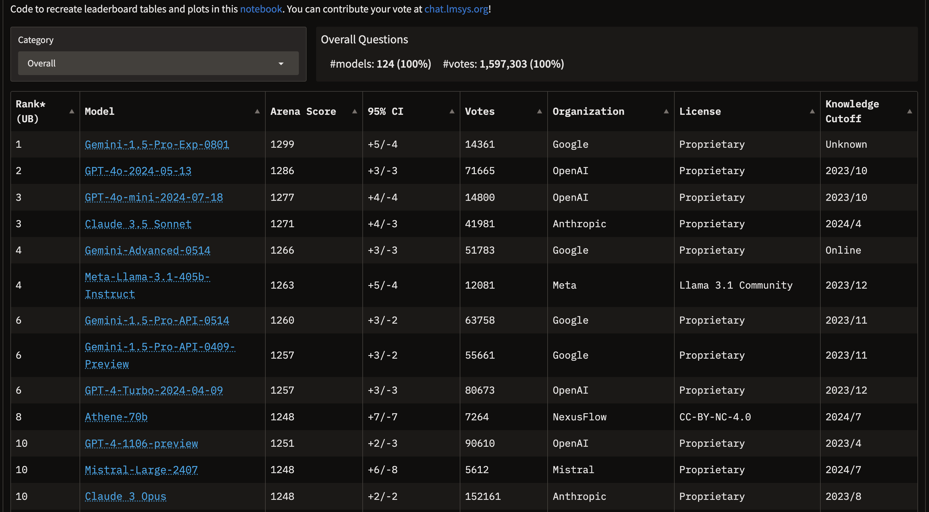The width and height of the screenshot is (929, 512).
Task: Open the GPT-4-Turbo-2024-04-09 model link
Action: [x=154, y=390]
